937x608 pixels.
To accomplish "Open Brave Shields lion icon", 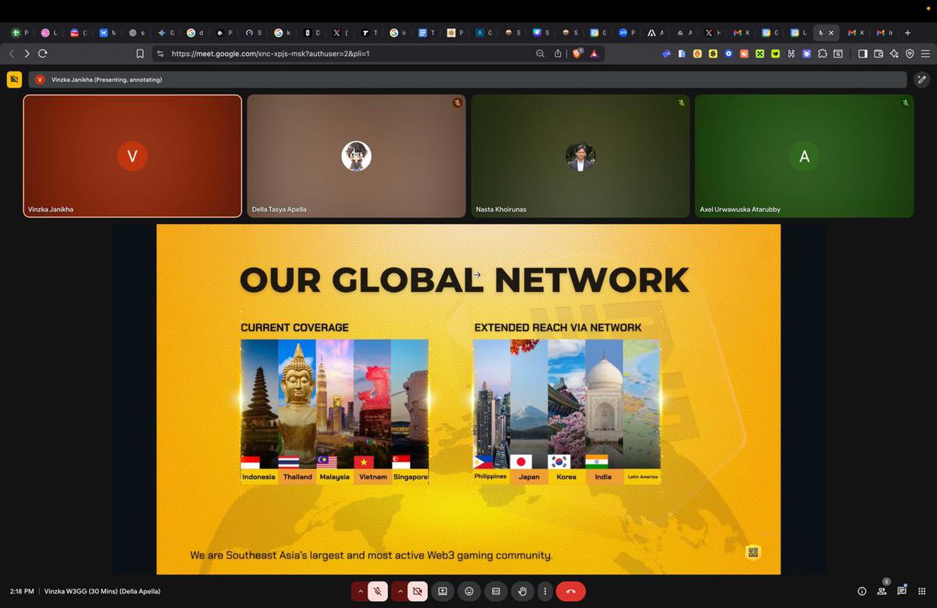I will pos(579,54).
